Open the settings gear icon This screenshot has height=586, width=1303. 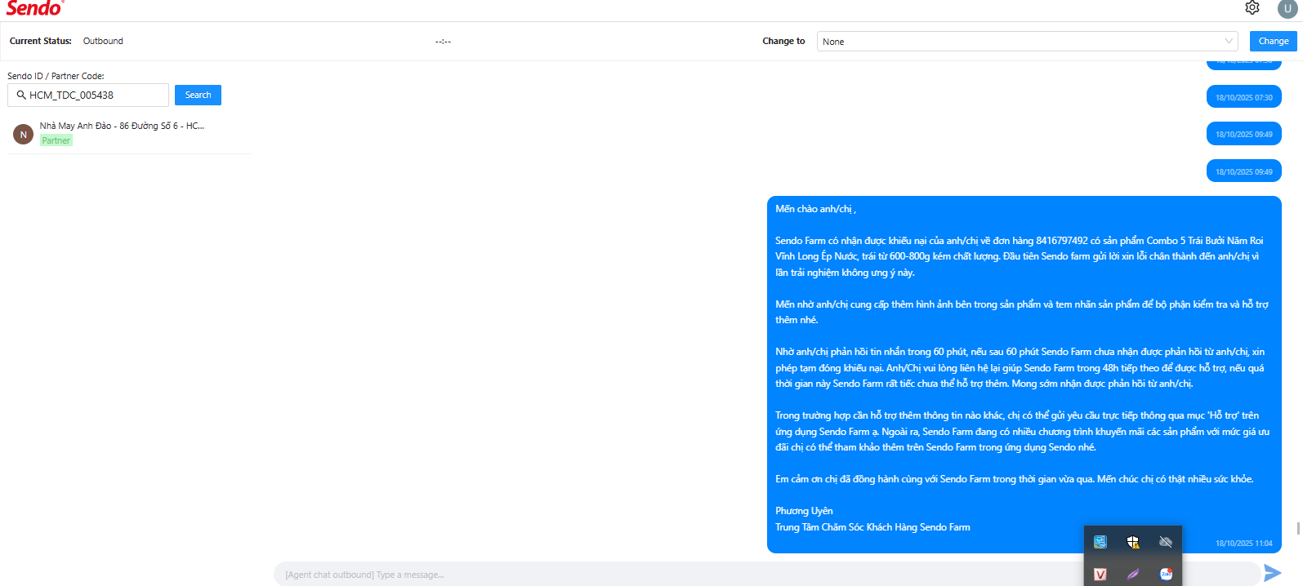click(x=1252, y=7)
